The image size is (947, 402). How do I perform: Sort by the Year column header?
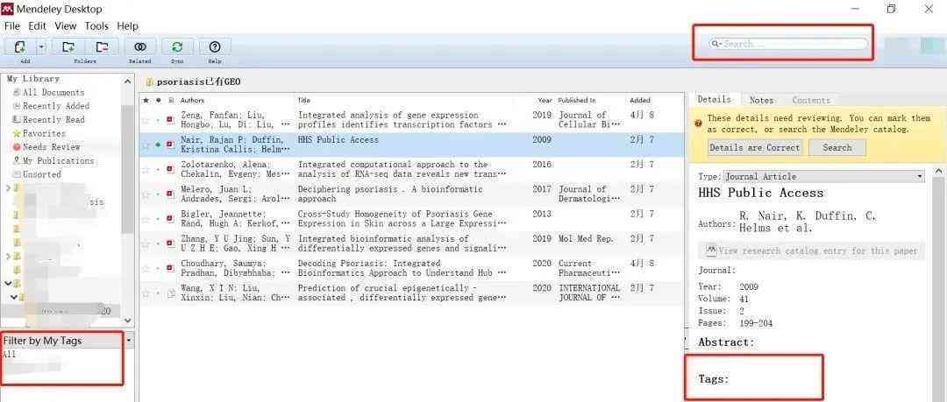coord(545,100)
